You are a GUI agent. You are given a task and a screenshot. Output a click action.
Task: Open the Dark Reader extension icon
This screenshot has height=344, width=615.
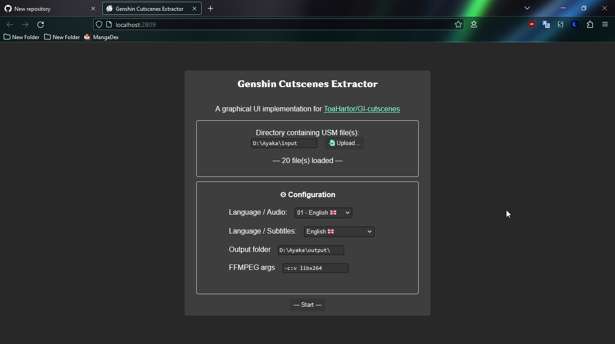coord(575,24)
